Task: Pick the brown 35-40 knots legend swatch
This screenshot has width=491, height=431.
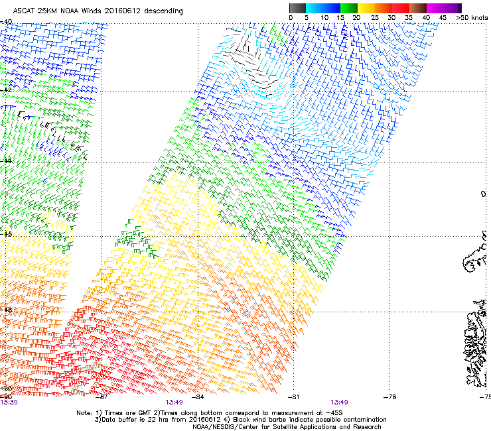Action: pyautogui.click(x=418, y=8)
